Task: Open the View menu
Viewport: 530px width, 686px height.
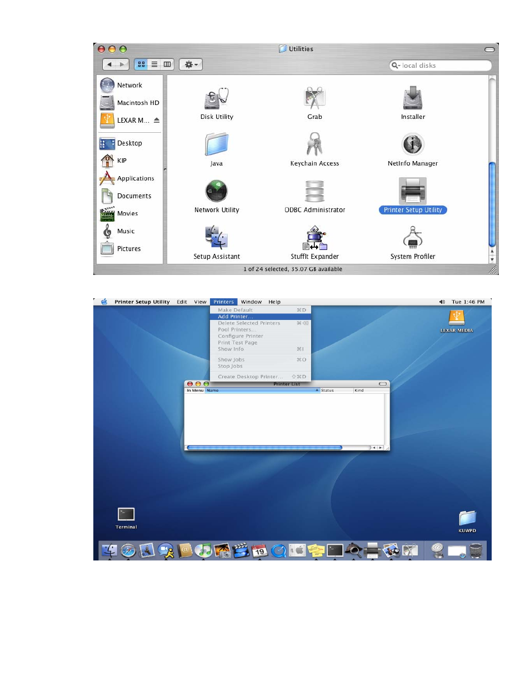Action: (x=200, y=302)
